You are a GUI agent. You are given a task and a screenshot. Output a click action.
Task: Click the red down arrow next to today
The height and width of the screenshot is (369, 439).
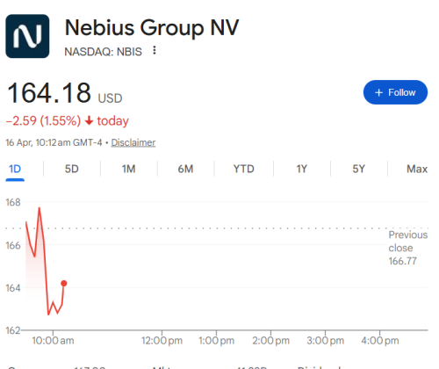89,120
